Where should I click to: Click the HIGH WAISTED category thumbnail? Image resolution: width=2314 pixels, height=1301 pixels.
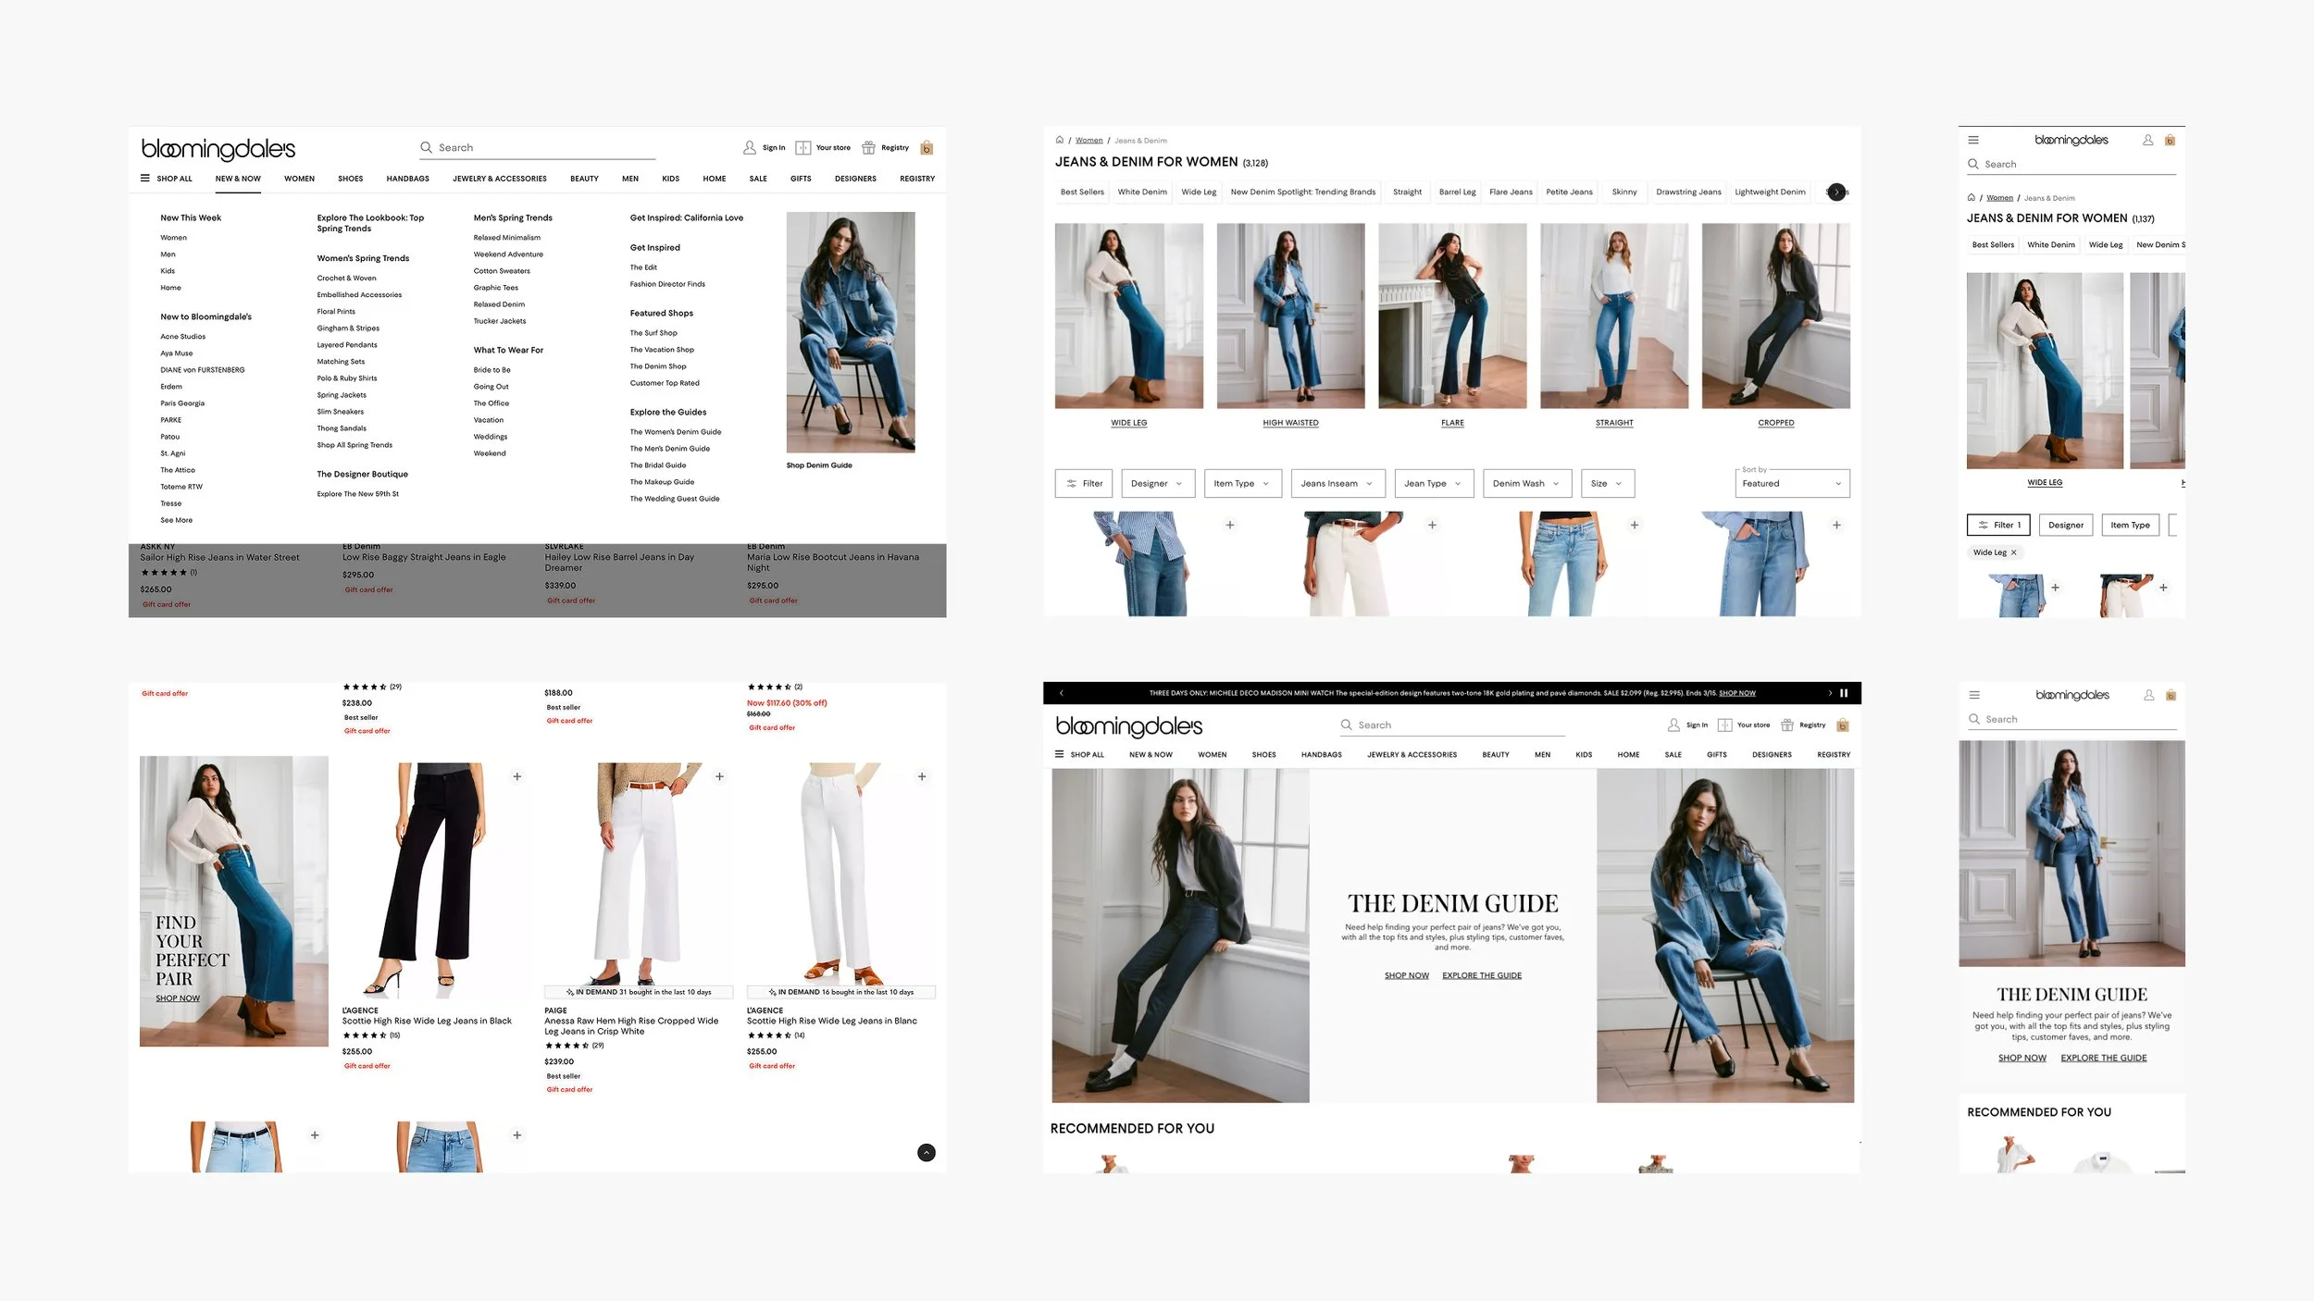pyautogui.click(x=1290, y=316)
